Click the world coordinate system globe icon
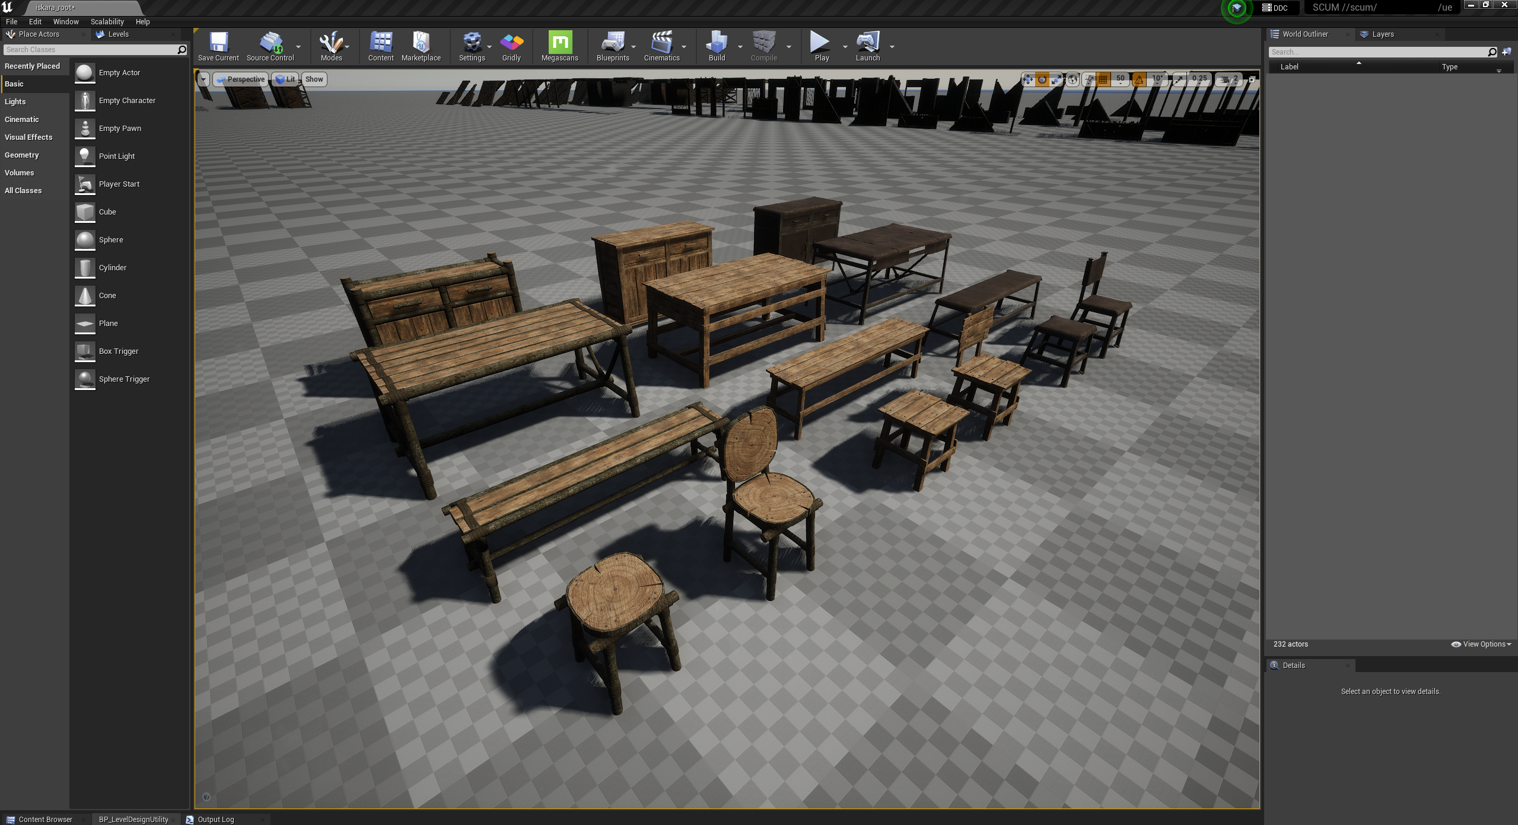 pyautogui.click(x=1073, y=79)
